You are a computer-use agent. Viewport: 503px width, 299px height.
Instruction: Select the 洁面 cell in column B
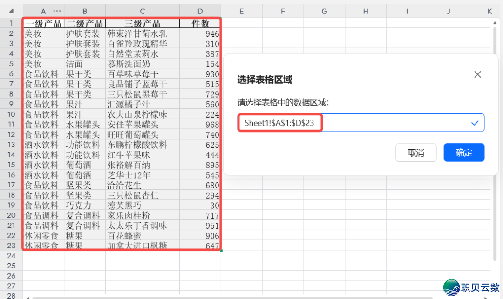click(85, 64)
